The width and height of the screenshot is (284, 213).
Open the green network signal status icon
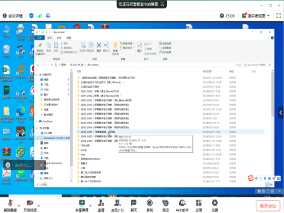[x=39, y=16]
